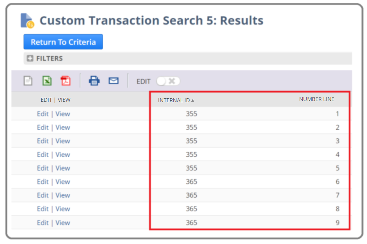Open View link in number line 8 row

click(x=63, y=209)
